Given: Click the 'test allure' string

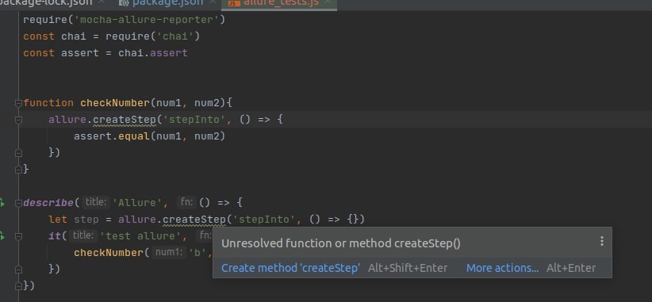Looking at the screenshot, I should point(140,236).
